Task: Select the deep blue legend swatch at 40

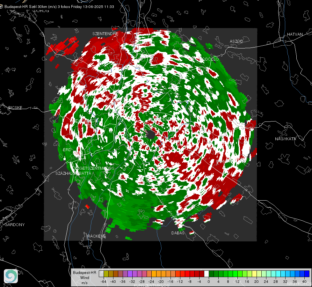Action: [307, 274]
